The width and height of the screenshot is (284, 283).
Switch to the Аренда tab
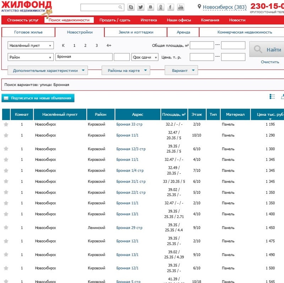point(183,32)
